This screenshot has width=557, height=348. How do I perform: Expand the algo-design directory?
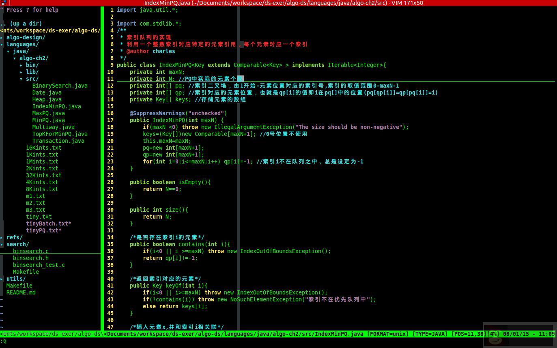click(24, 37)
